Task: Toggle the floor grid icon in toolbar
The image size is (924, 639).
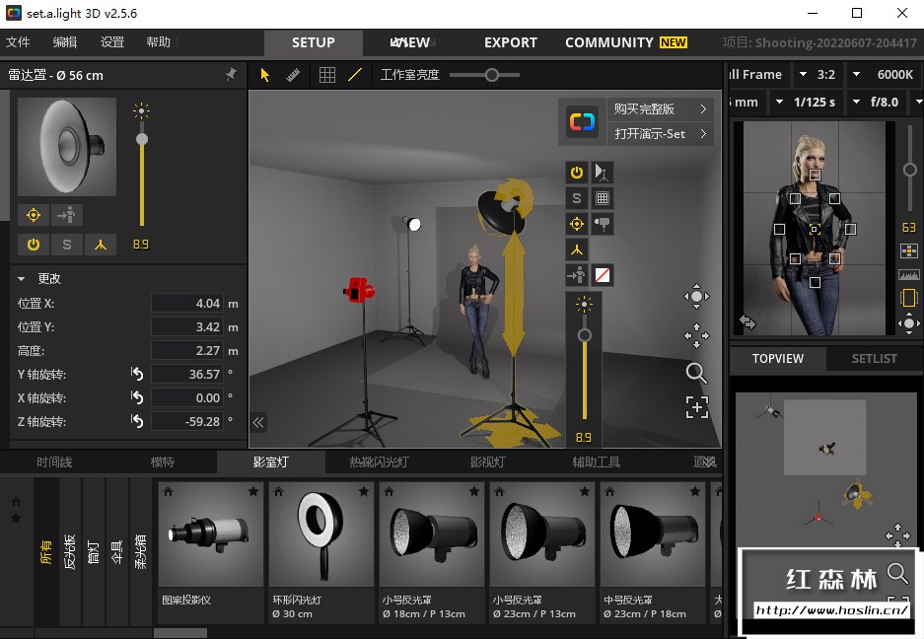Action: point(327,75)
